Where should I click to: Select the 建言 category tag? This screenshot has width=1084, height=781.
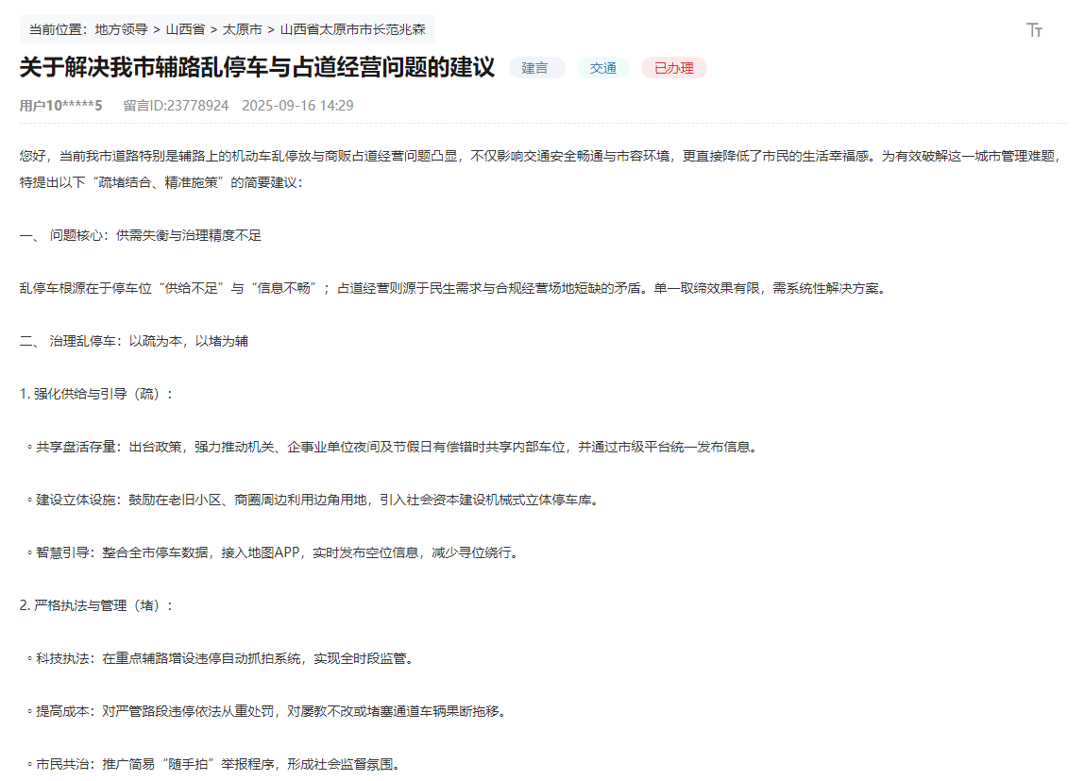[535, 68]
